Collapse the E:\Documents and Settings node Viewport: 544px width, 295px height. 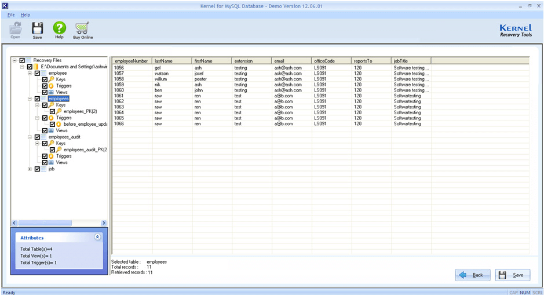coord(22,67)
